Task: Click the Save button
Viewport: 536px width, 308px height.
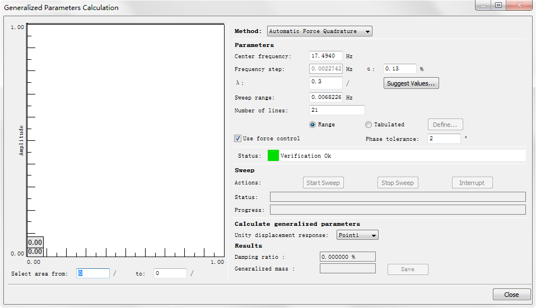Action: (408, 269)
